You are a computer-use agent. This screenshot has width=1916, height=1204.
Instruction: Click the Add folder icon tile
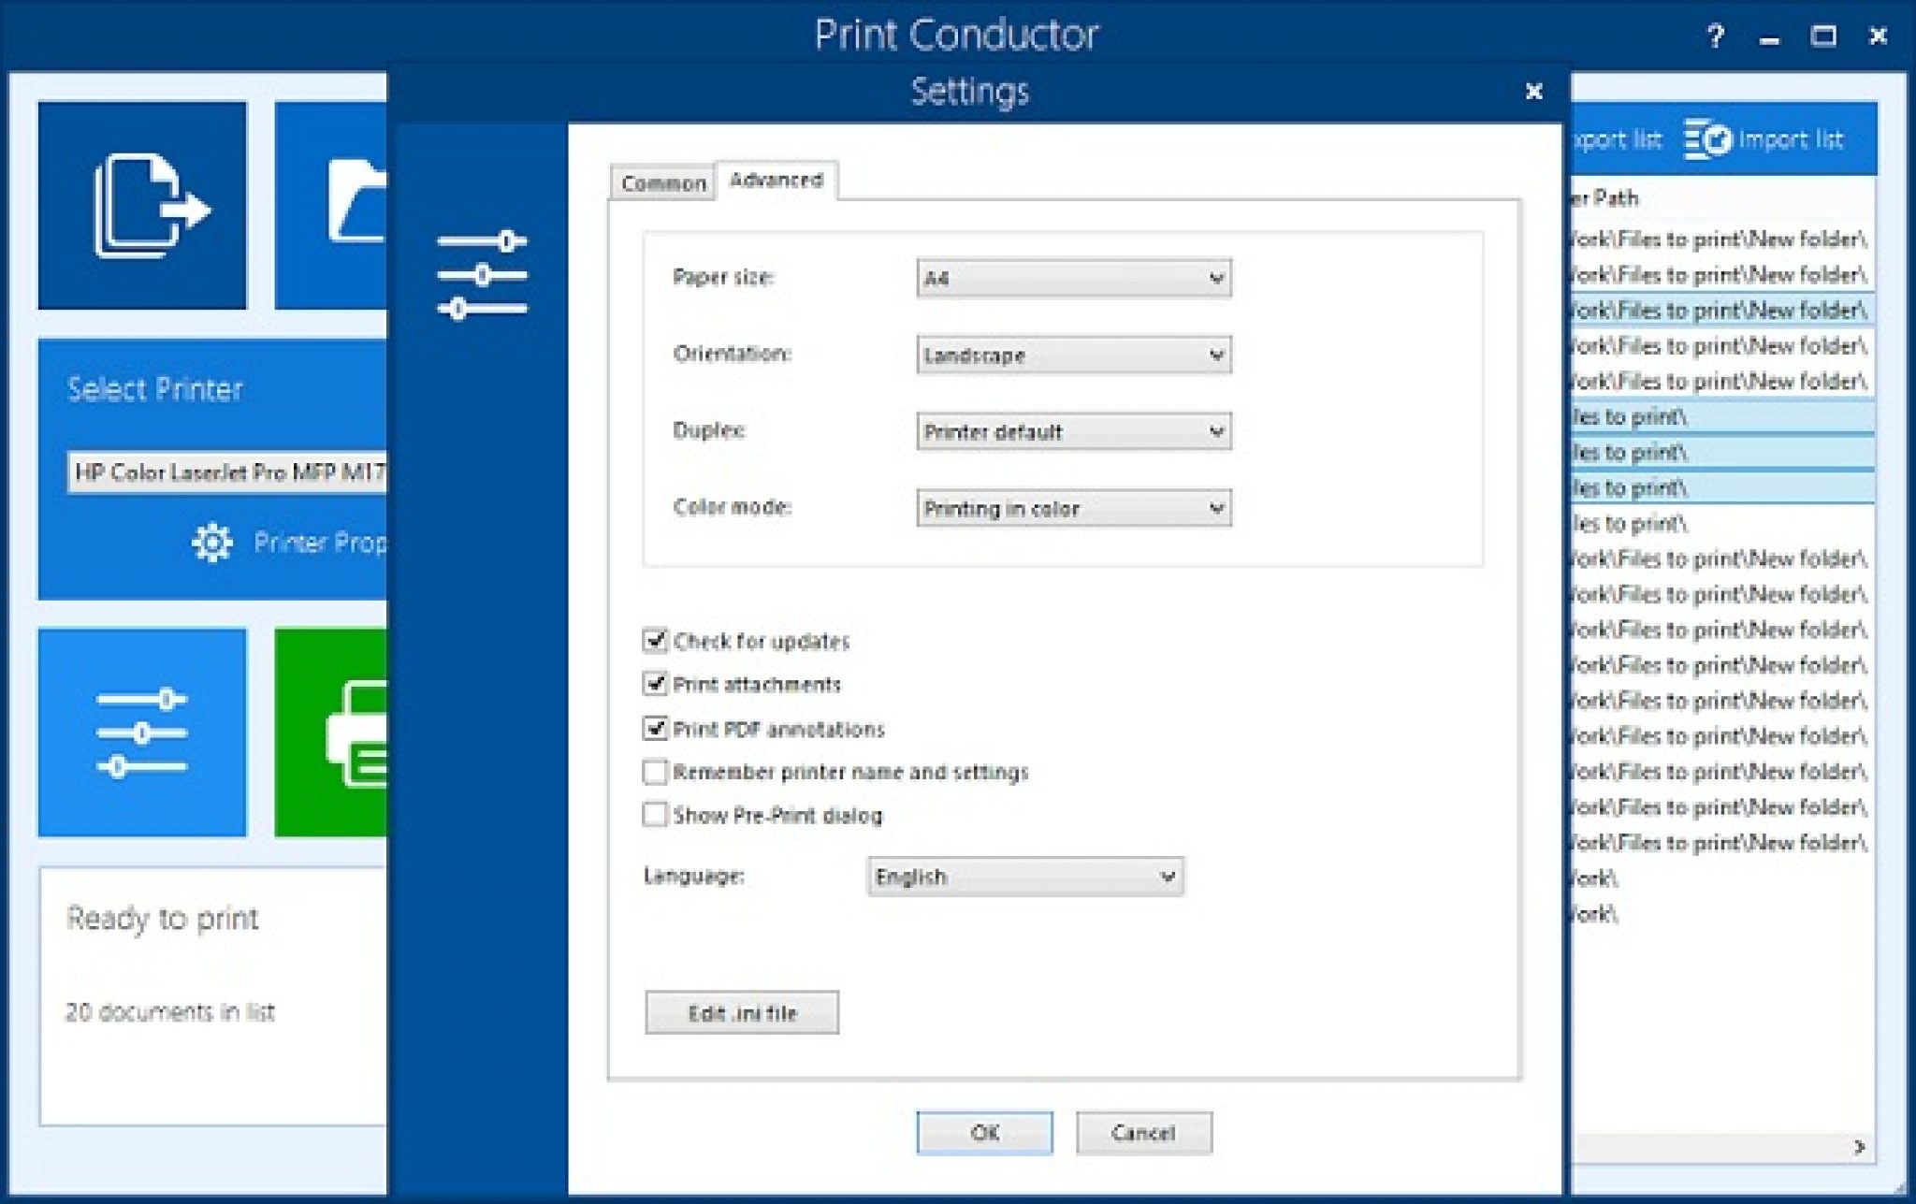(x=332, y=205)
